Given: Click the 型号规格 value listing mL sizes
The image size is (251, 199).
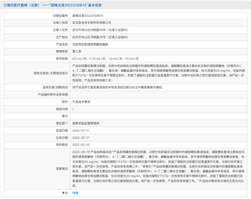Looking at the screenshot, I should coord(105,59).
